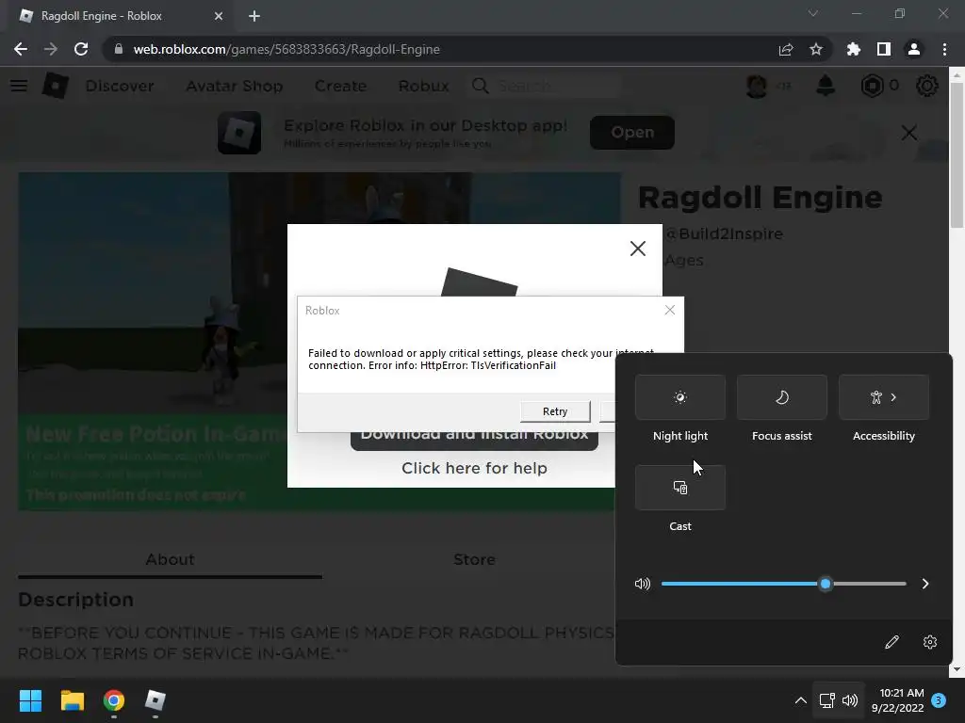This screenshot has height=723, width=965.
Task: Open Roblox notifications bell
Action: pyautogui.click(x=826, y=86)
